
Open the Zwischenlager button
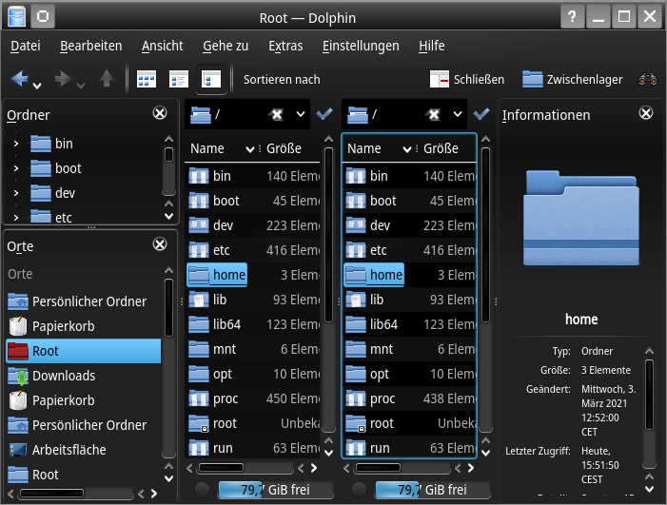pyautogui.click(x=573, y=79)
